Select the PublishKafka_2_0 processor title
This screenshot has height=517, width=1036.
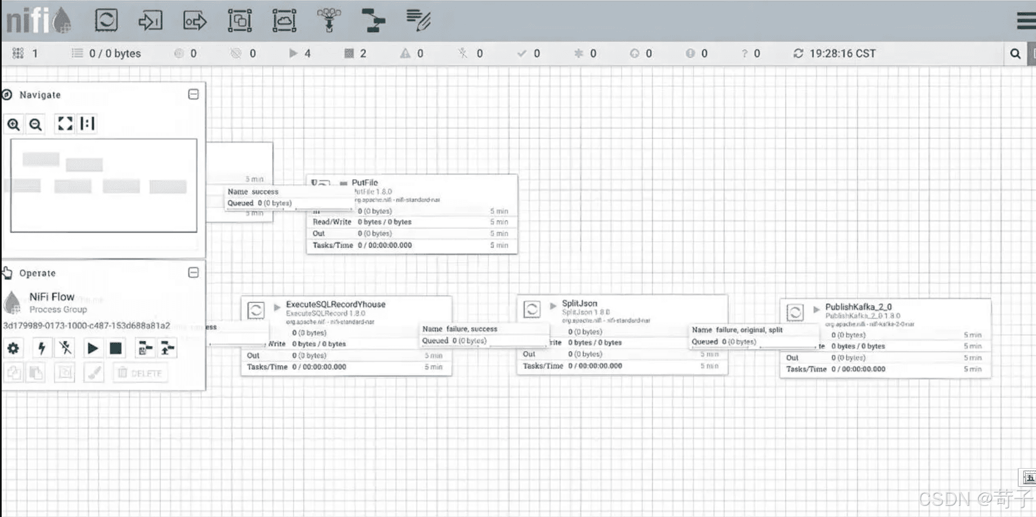pos(858,307)
